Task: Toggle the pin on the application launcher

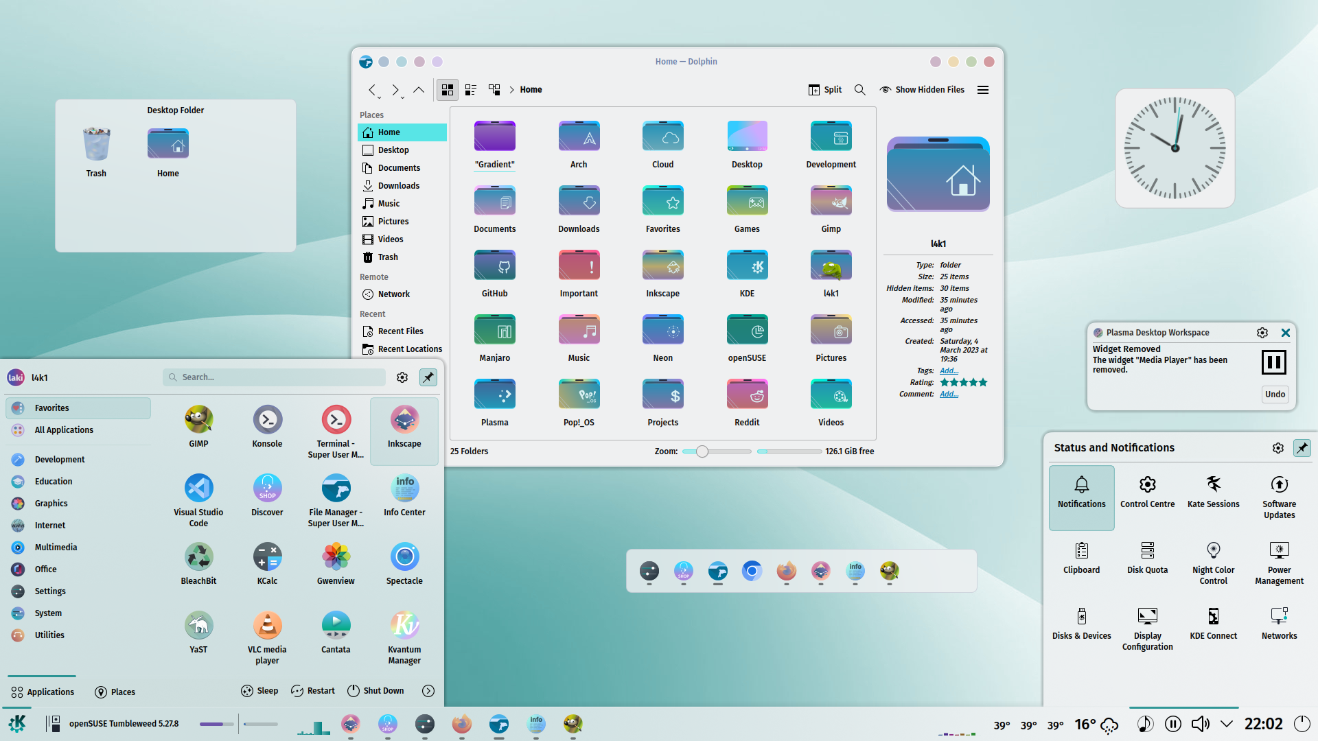Action: click(428, 377)
